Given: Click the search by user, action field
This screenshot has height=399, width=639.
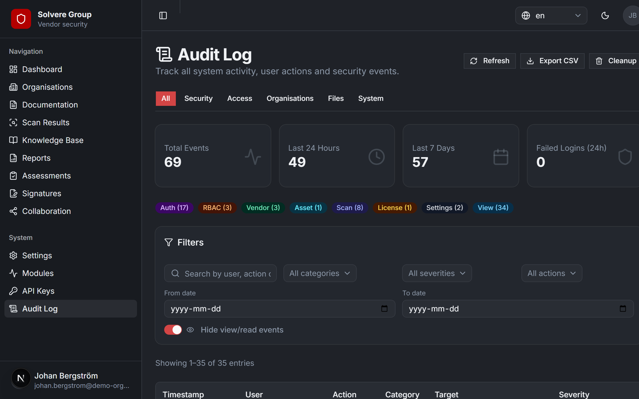Looking at the screenshot, I should pos(220,273).
